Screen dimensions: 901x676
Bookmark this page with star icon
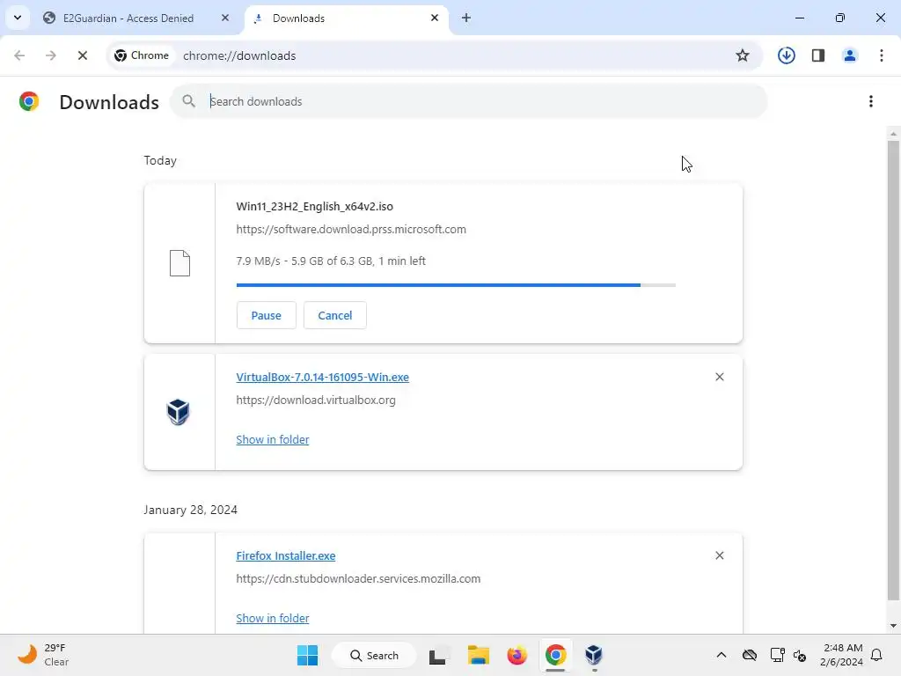[743, 55]
